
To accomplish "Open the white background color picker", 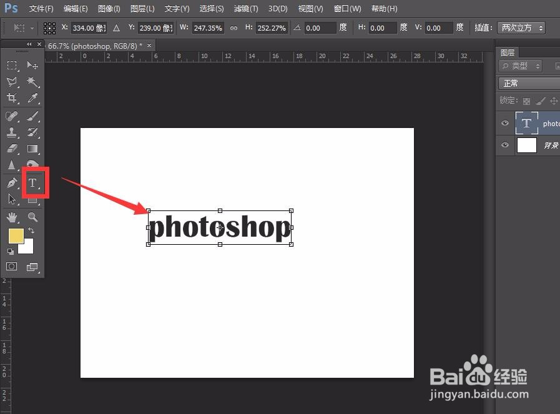I will pyautogui.click(x=29, y=249).
